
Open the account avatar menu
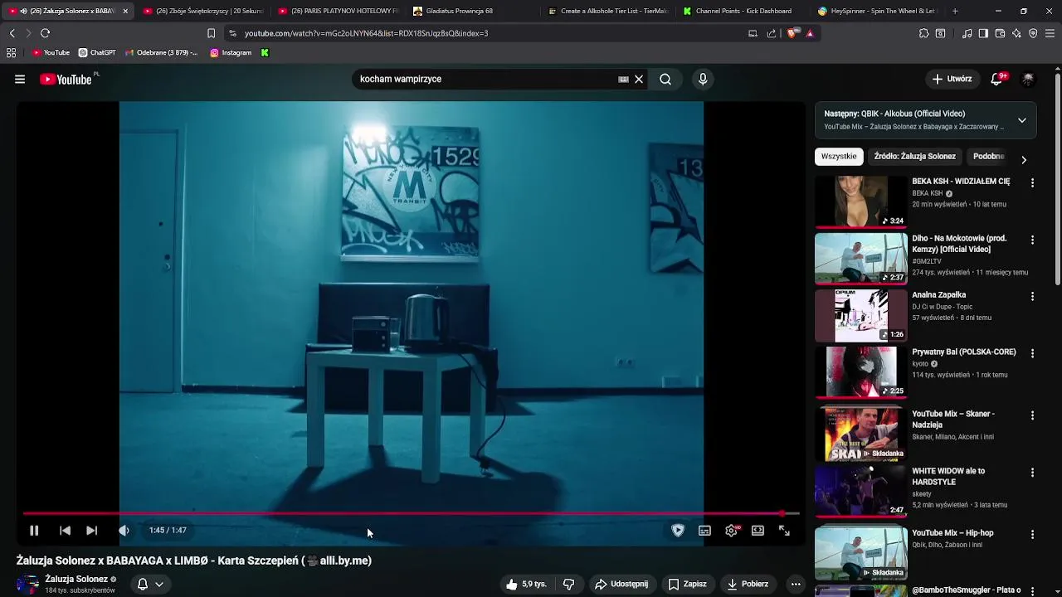[1028, 80]
